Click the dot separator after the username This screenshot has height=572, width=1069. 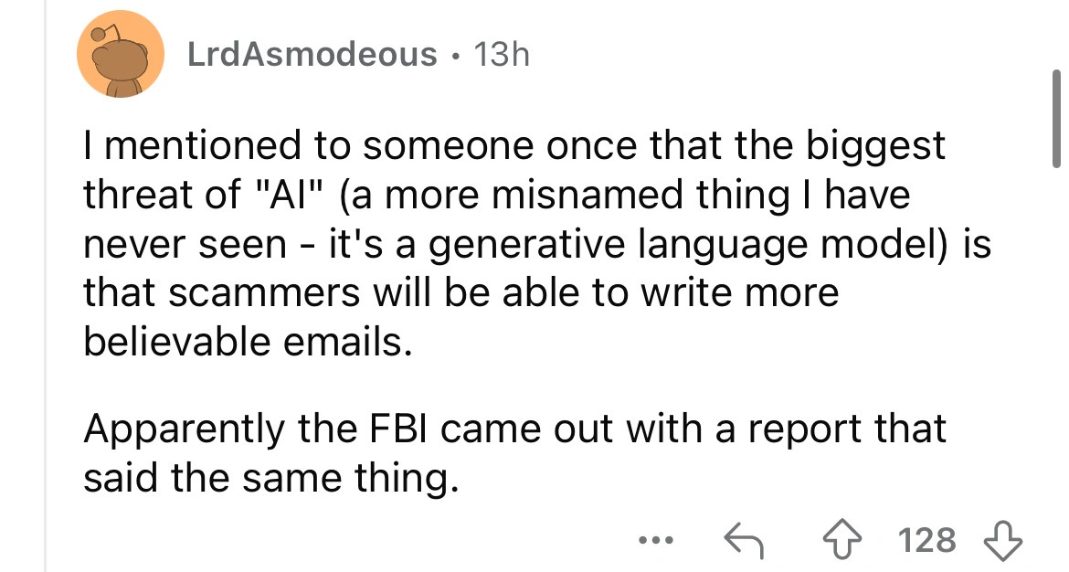456,55
